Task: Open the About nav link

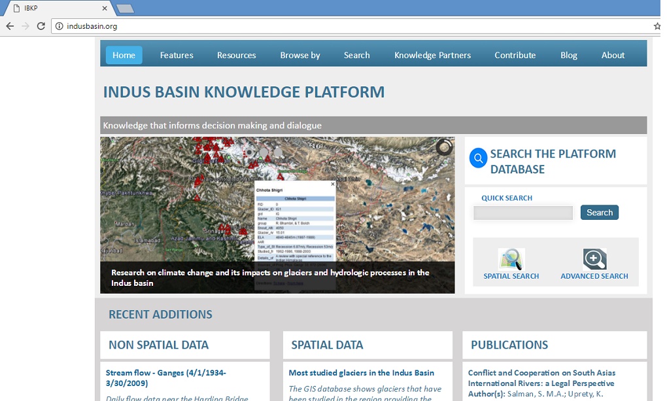Action: [x=613, y=55]
